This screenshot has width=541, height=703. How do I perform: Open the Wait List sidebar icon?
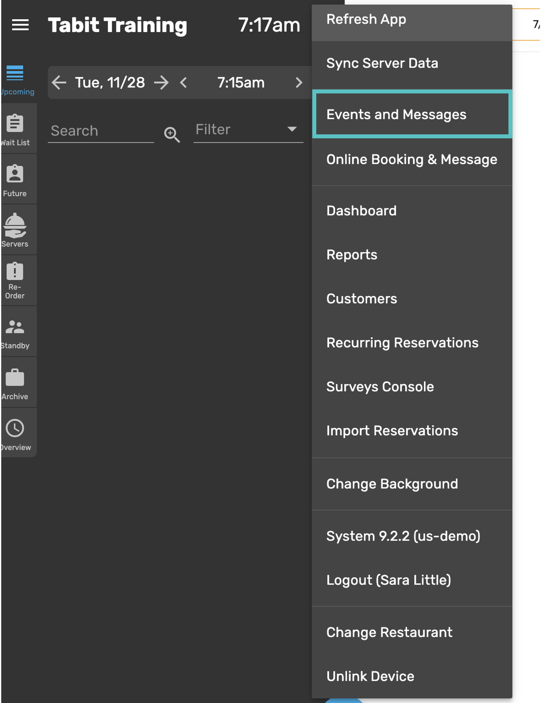tap(15, 124)
